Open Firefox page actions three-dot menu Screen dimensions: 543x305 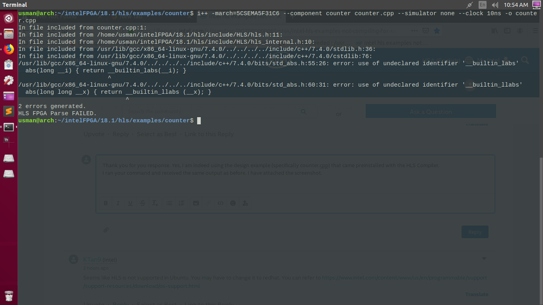pyautogui.click(x=414, y=31)
